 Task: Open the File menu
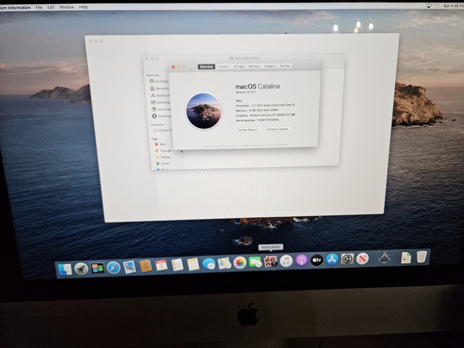tap(39, 7)
